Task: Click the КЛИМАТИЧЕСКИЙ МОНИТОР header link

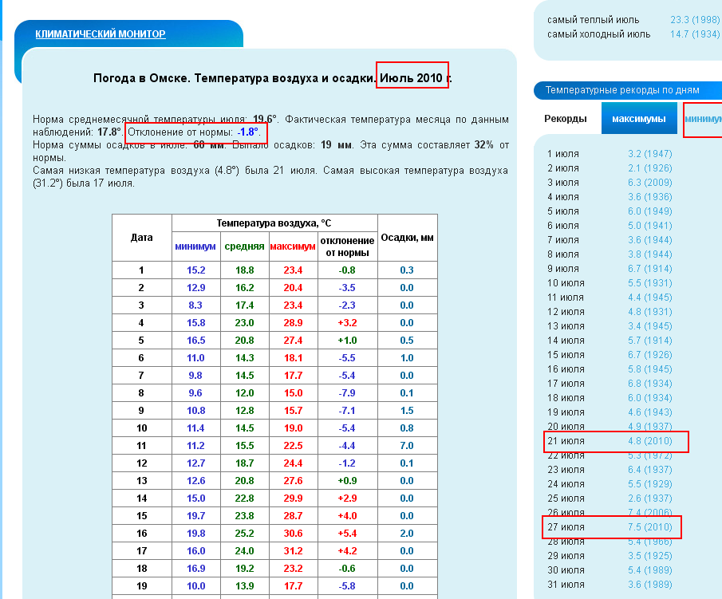Action: 101,34
